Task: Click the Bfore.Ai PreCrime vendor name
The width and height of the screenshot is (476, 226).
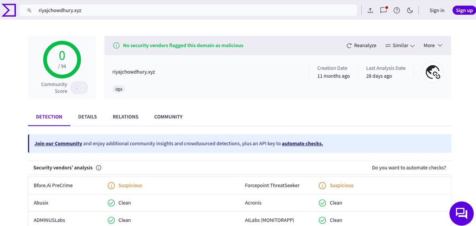Action: pyautogui.click(x=53, y=185)
